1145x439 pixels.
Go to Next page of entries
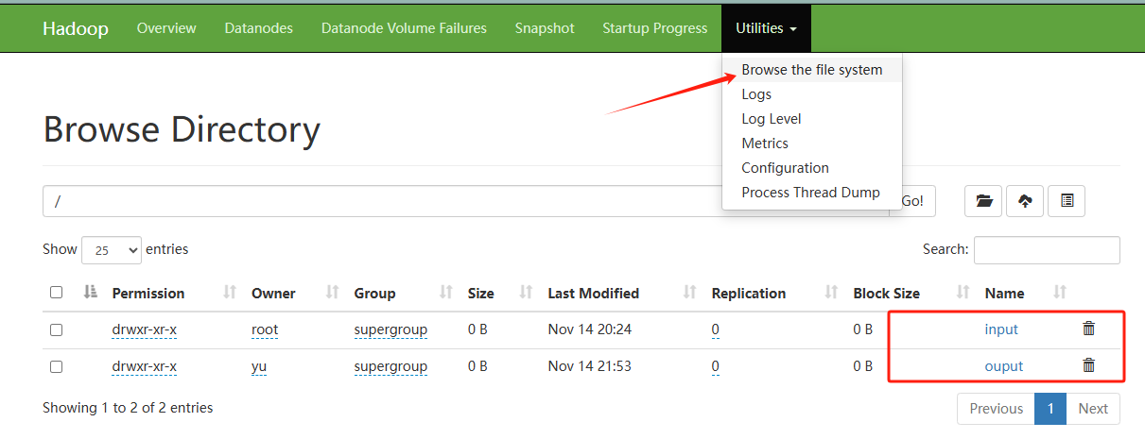(1093, 409)
